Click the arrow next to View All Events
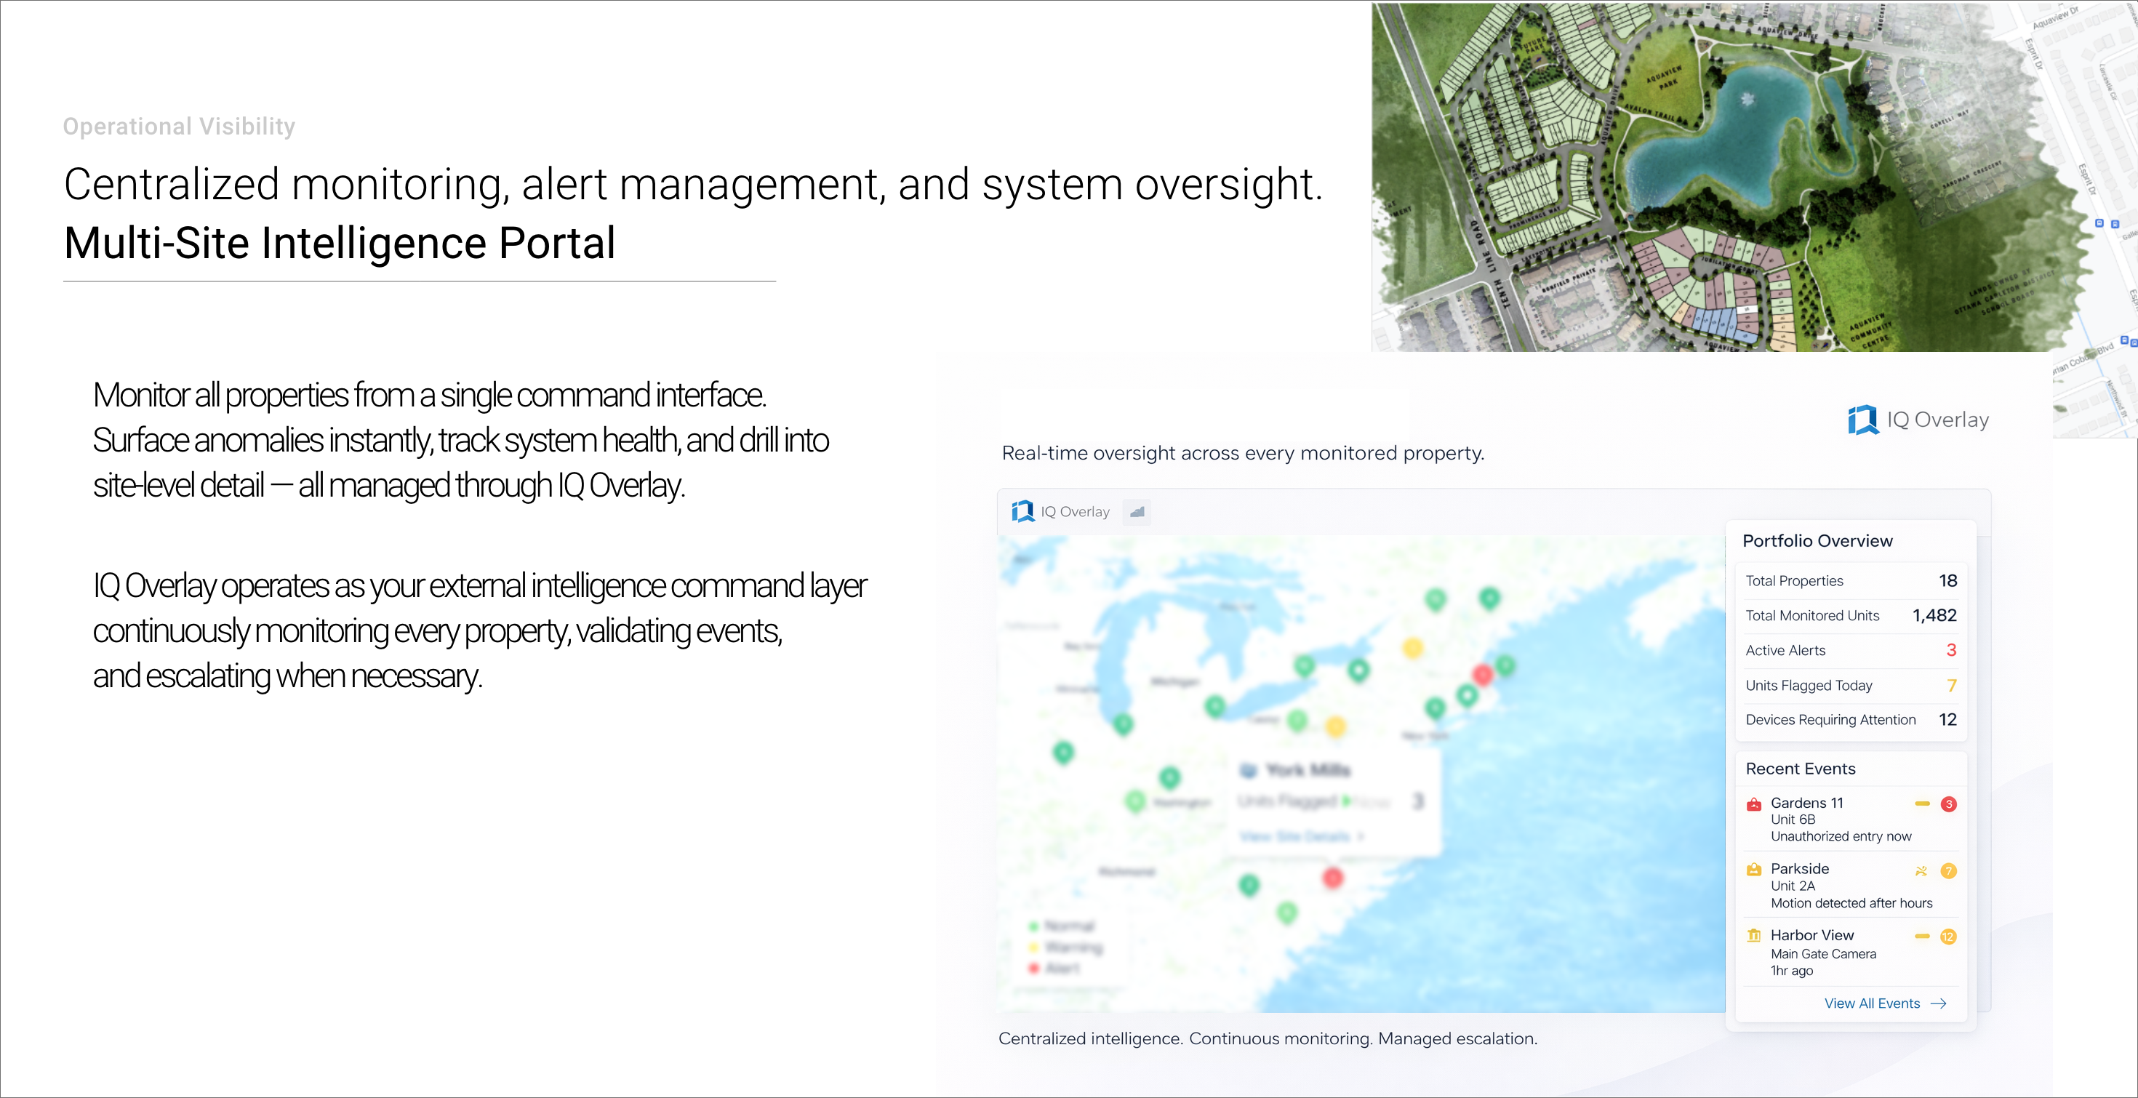 [x=1939, y=1003]
